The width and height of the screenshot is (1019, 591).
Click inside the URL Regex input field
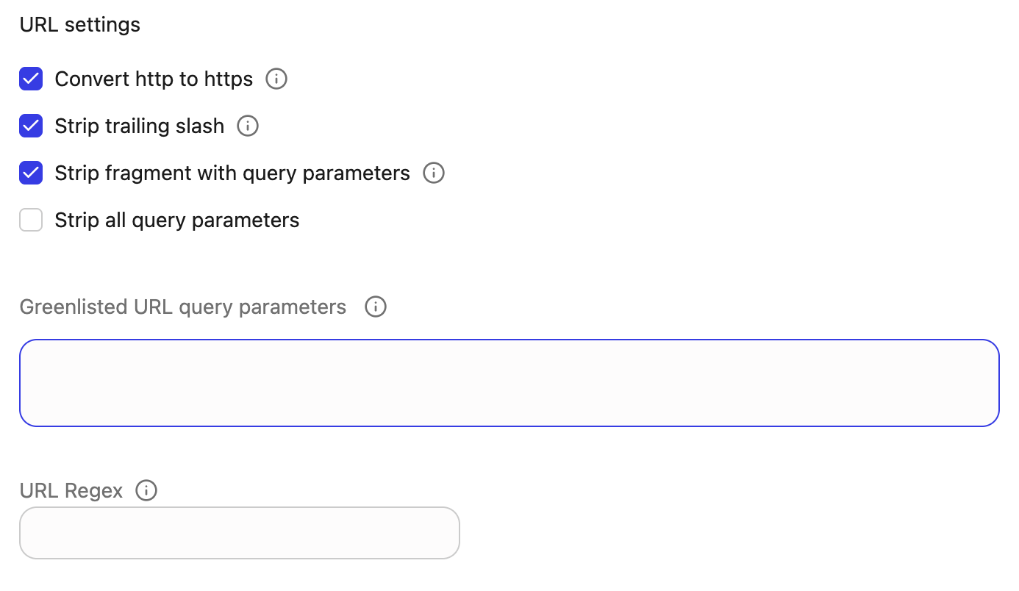[x=240, y=533]
